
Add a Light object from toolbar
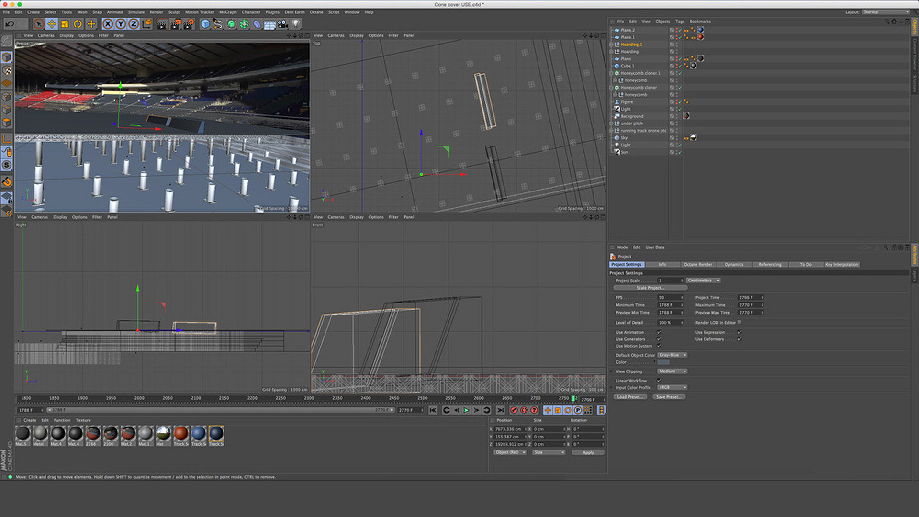click(296, 24)
